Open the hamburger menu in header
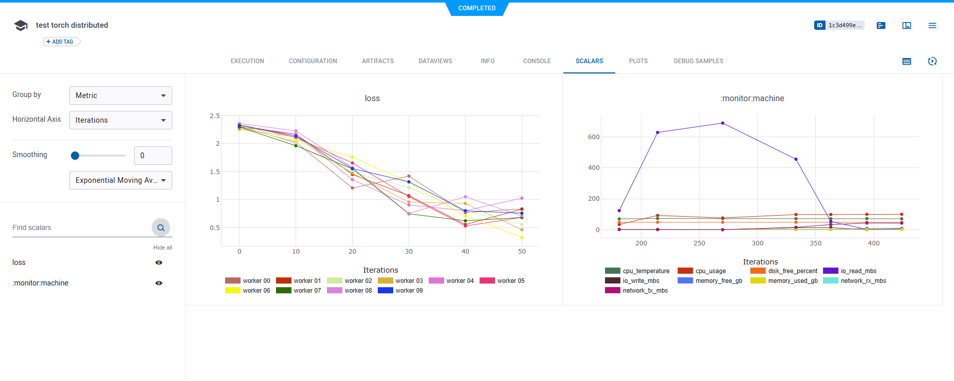Screen dimensions: 954x381 coord(932,25)
